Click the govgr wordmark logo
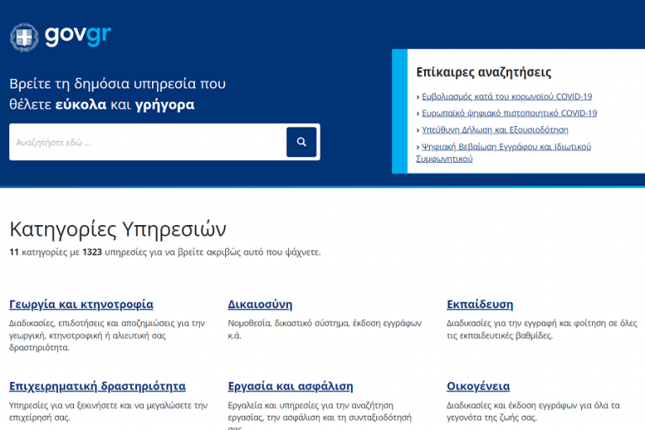The image size is (645, 430). point(78,36)
